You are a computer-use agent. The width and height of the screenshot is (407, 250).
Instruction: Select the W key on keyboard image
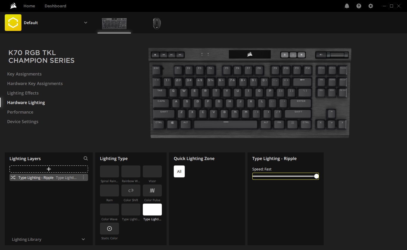pos(184,92)
